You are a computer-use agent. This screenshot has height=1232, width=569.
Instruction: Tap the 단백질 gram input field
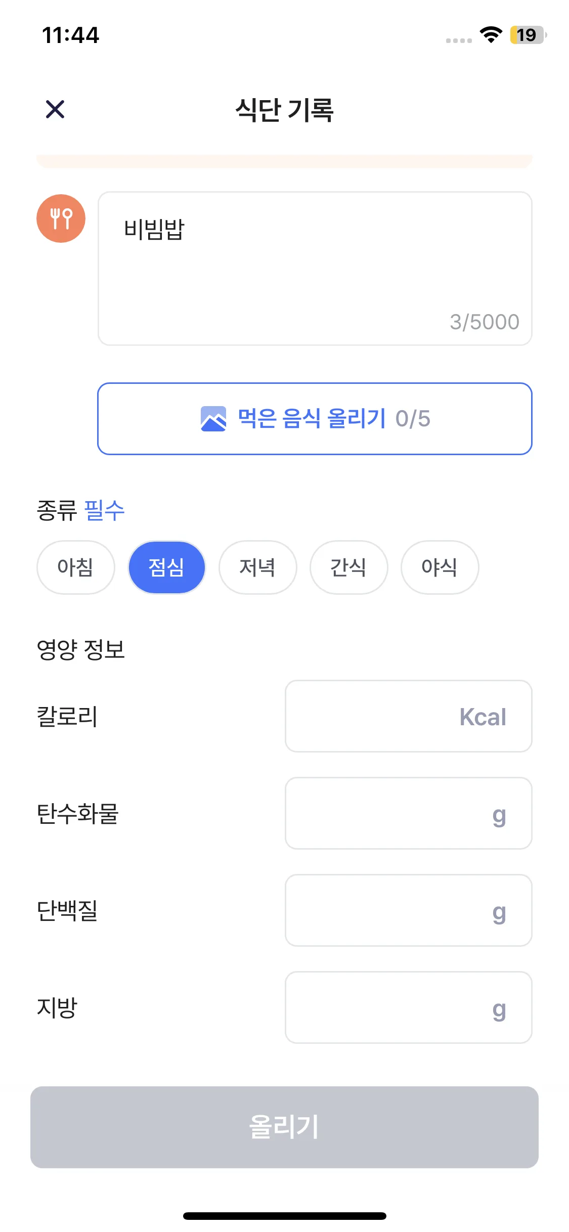408,910
